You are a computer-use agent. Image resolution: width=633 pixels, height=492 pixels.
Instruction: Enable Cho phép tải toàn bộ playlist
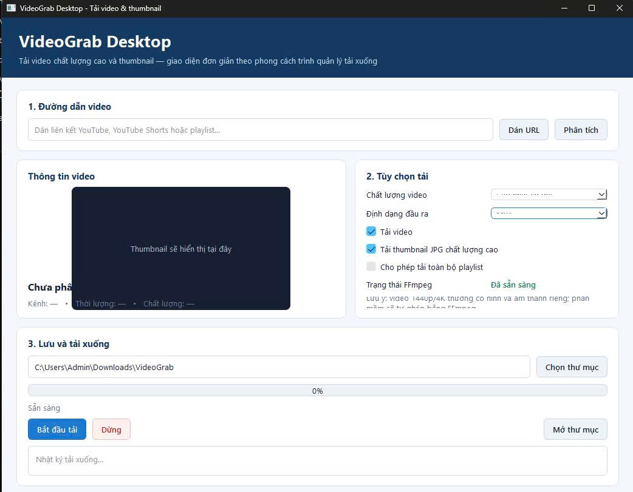point(371,266)
